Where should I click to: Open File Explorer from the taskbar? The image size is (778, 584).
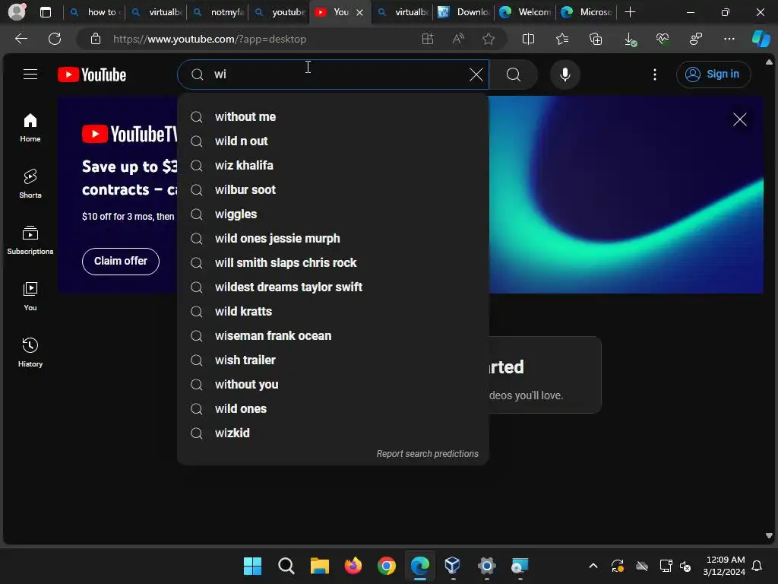coord(320,566)
